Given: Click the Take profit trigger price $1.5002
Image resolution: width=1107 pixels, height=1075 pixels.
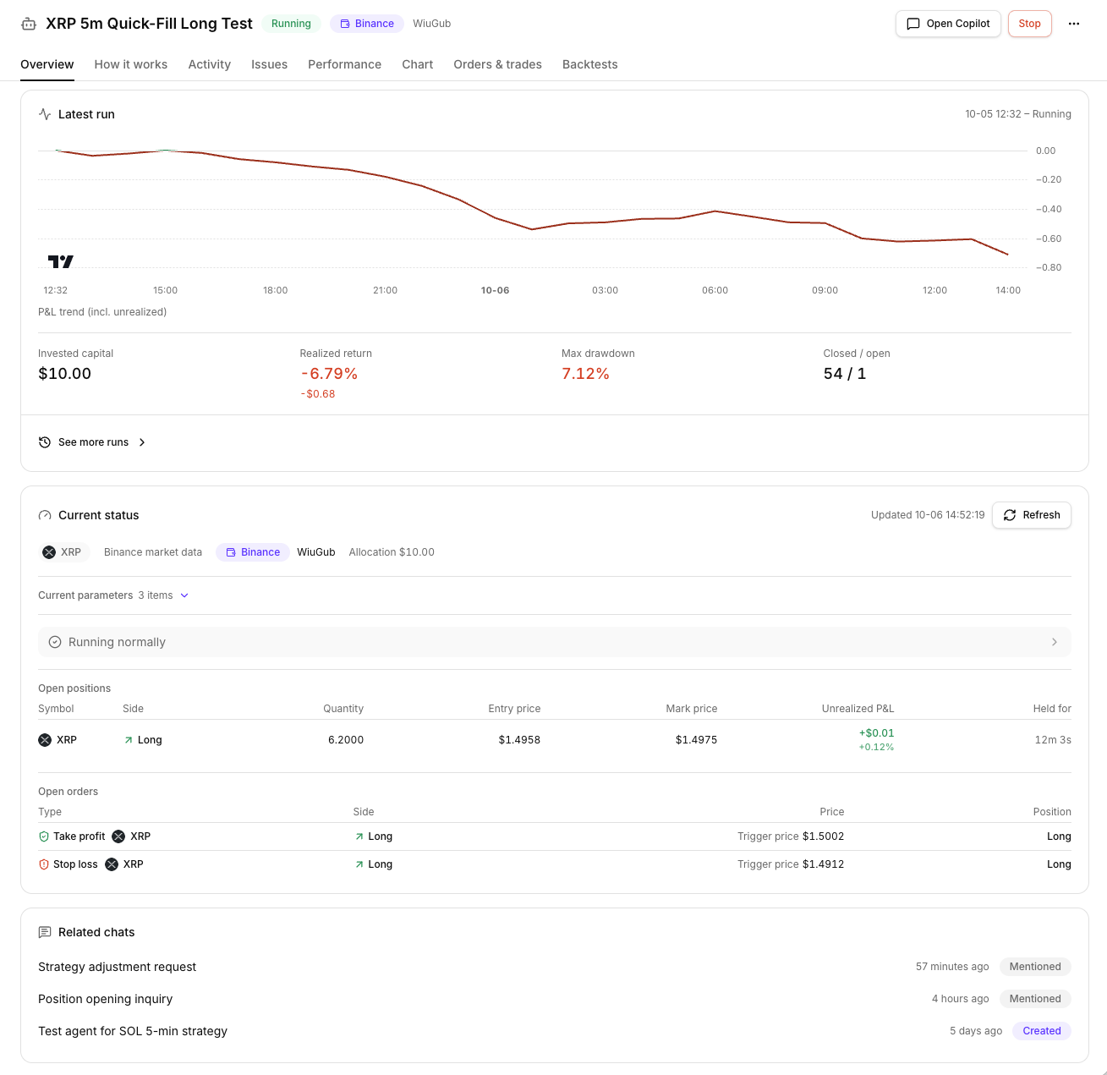Looking at the screenshot, I should pyautogui.click(x=823, y=836).
